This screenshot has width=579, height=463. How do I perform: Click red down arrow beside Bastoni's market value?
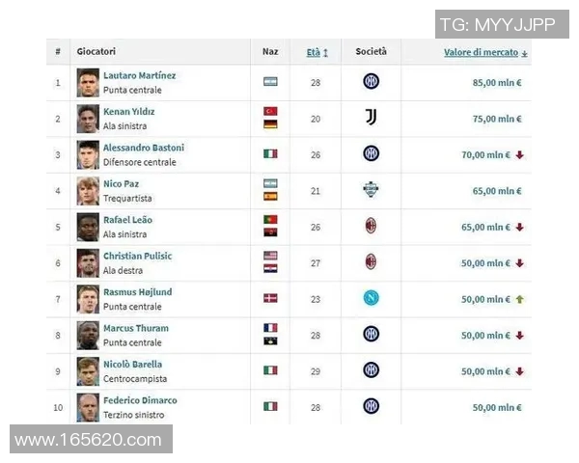519,154
